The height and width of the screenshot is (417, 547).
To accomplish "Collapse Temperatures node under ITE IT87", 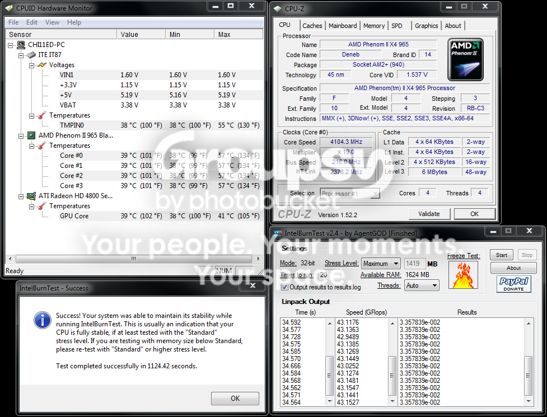I will coord(31,116).
